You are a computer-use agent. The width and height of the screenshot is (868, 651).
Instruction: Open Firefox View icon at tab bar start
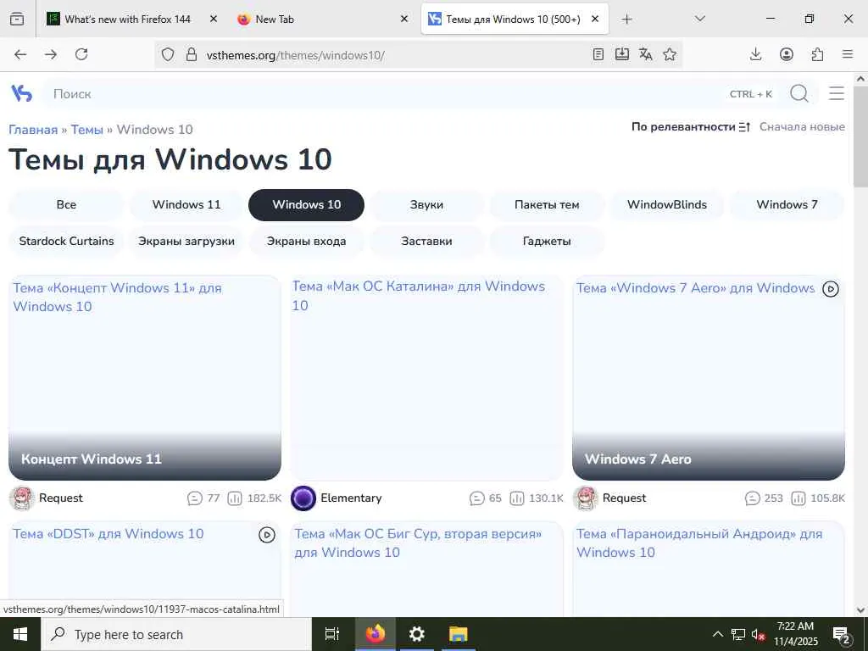pyautogui.click(x=17, y=19)
